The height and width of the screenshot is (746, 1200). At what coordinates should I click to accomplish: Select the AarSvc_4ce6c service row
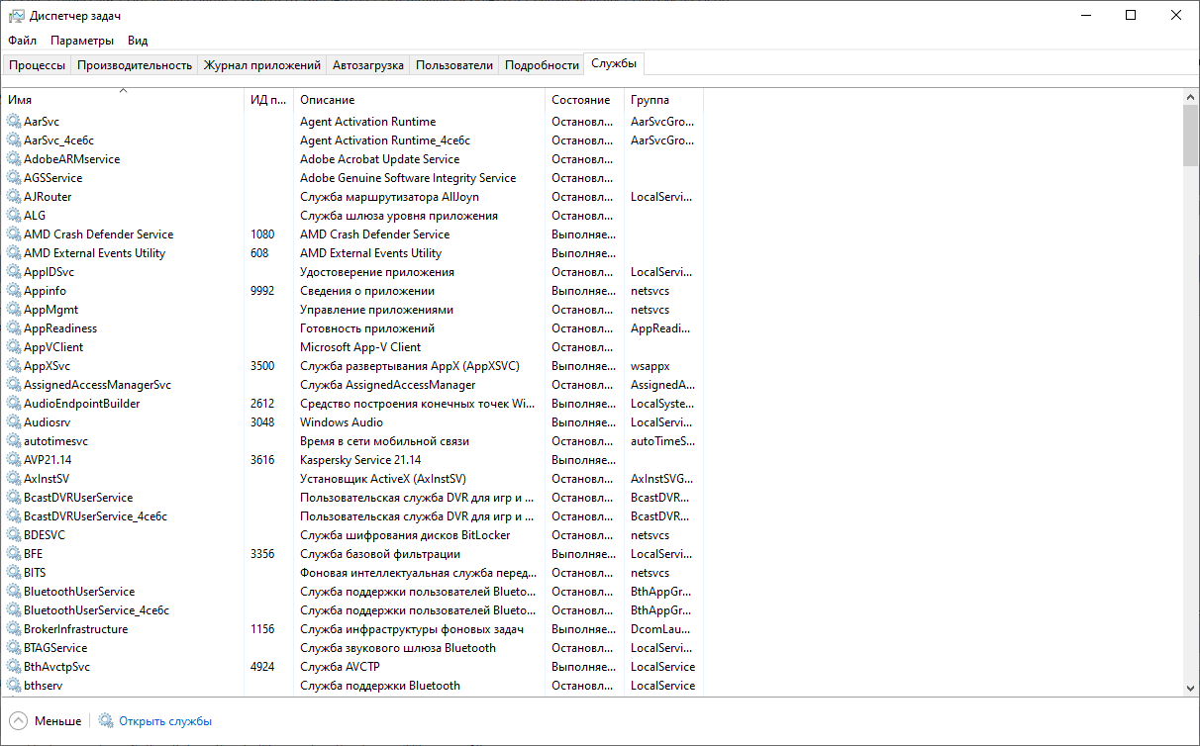coord(354,140)
